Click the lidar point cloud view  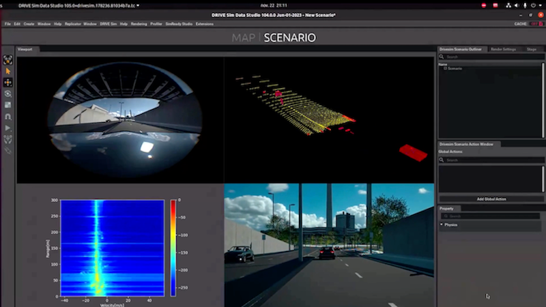pos(329,120)
